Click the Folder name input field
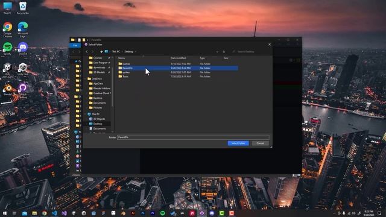 point(193,137)
